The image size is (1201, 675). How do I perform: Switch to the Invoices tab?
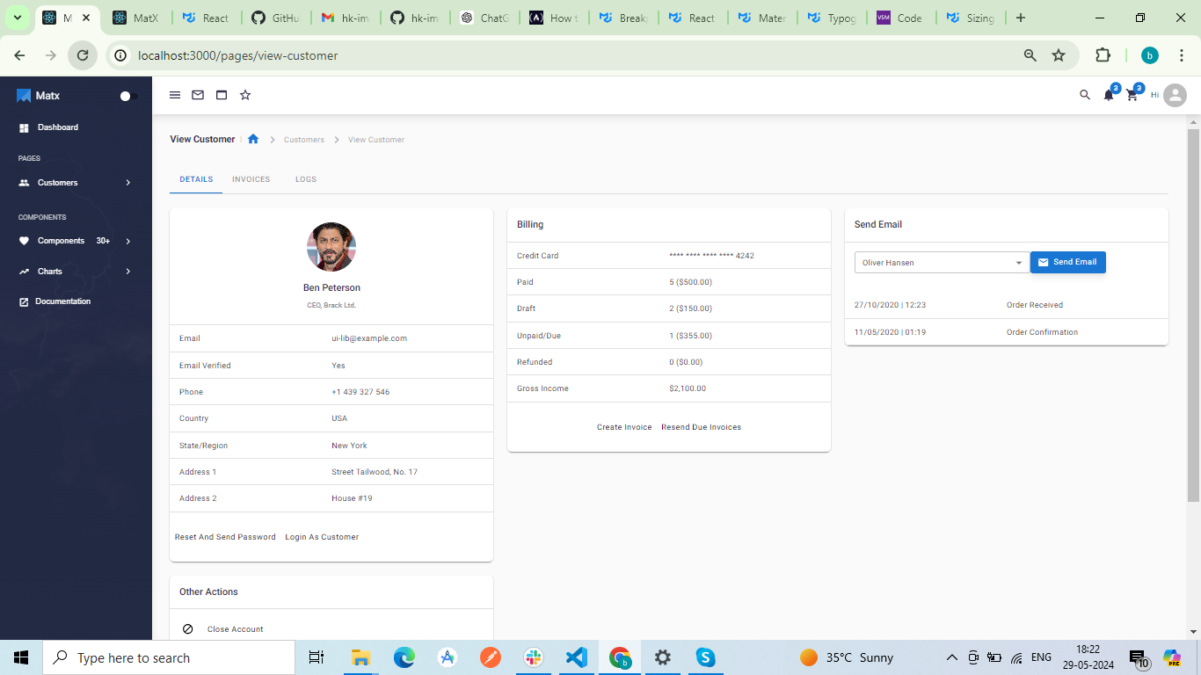click(x=251, y=179)
